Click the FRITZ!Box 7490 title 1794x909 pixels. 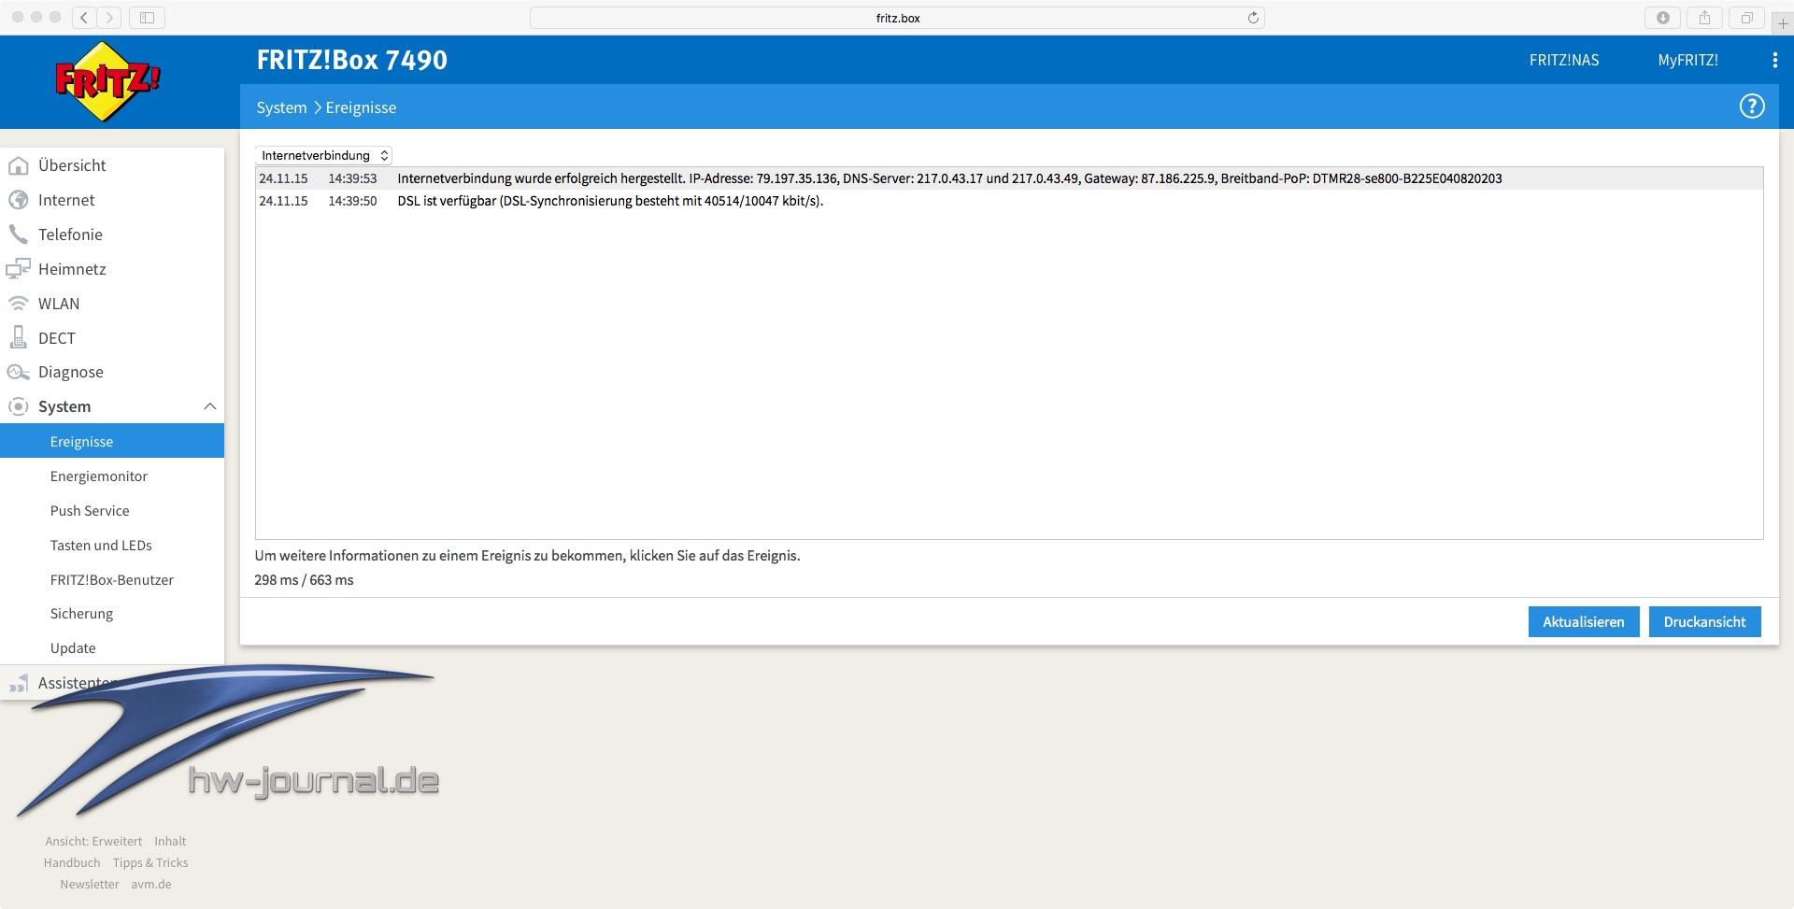click(352, 60)
